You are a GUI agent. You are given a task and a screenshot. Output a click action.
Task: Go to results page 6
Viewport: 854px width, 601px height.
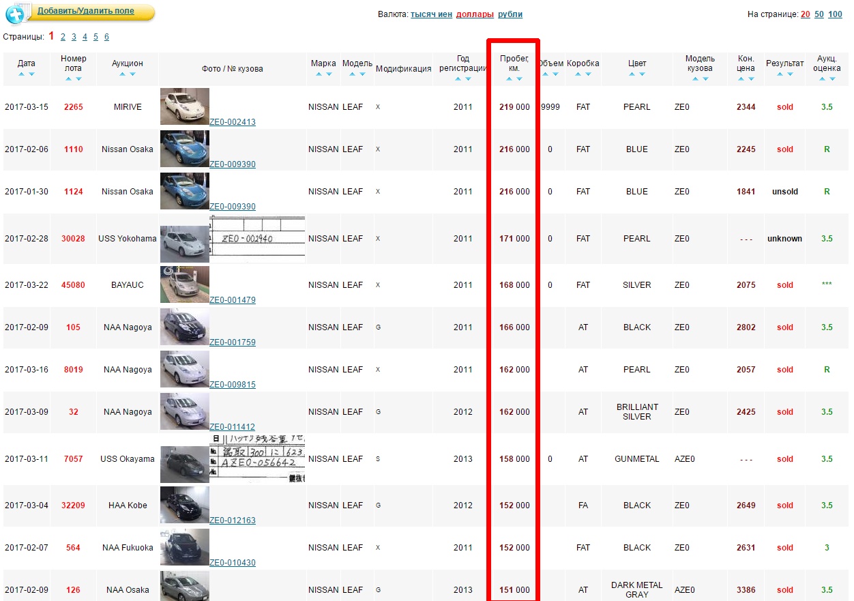[x=106, y=37]
